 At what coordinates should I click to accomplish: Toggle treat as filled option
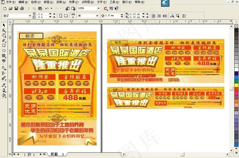[x=178, y=16]
